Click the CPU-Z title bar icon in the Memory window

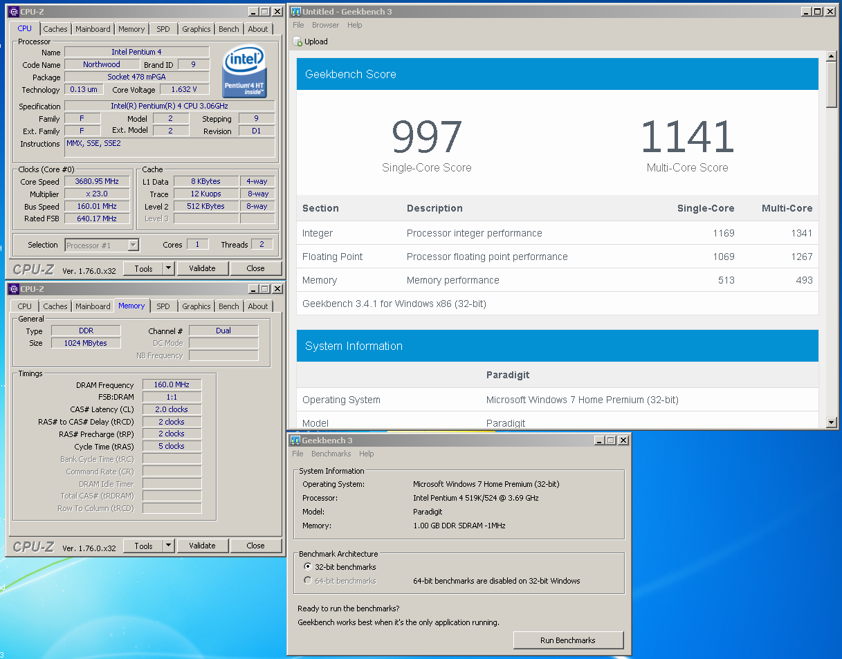(x=13, y=289)
